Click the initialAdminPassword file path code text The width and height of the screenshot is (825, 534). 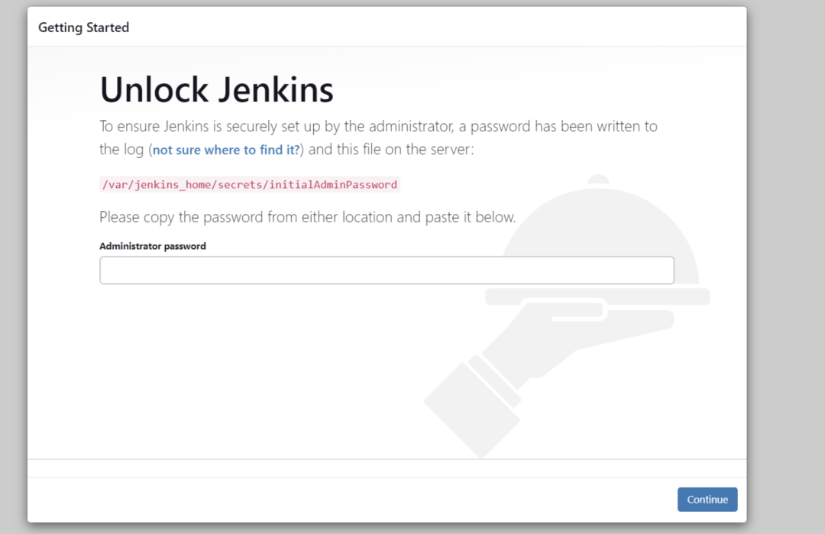click(x=250, y=185)
